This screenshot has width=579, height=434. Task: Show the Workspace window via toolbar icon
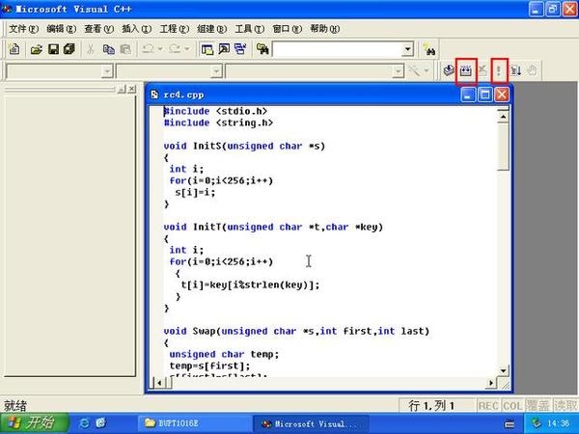pyautogui.click(x=207, y=49)
